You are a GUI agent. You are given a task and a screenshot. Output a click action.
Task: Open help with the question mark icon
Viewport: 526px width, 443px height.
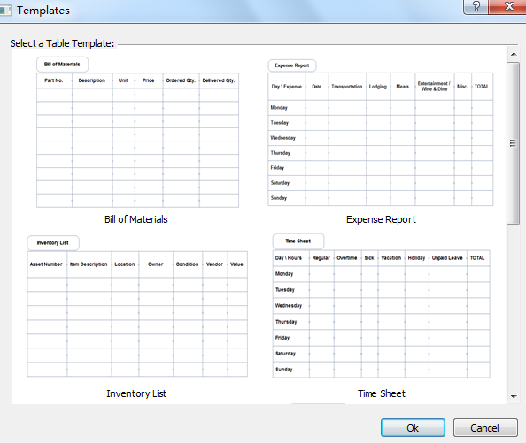click(x=476, y=7)
